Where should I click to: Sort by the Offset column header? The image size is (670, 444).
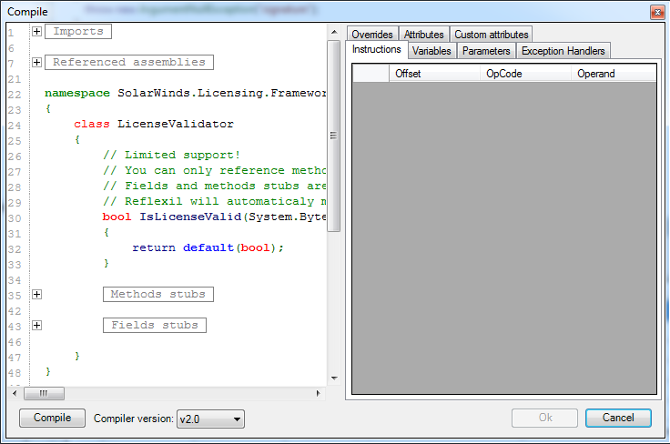[x=434, y=74]
